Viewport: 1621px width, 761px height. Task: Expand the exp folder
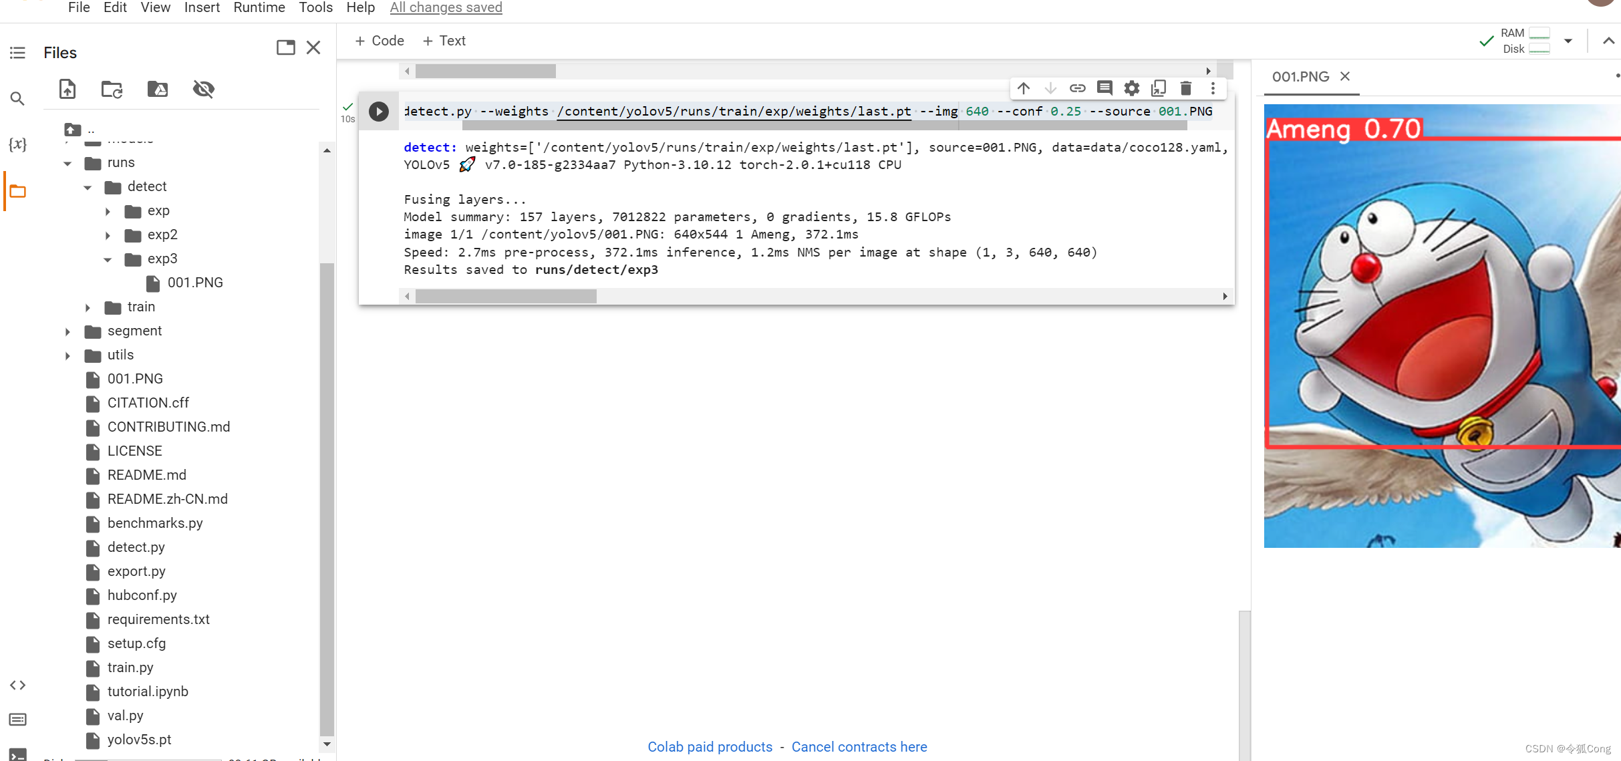[x=108, y=211]
